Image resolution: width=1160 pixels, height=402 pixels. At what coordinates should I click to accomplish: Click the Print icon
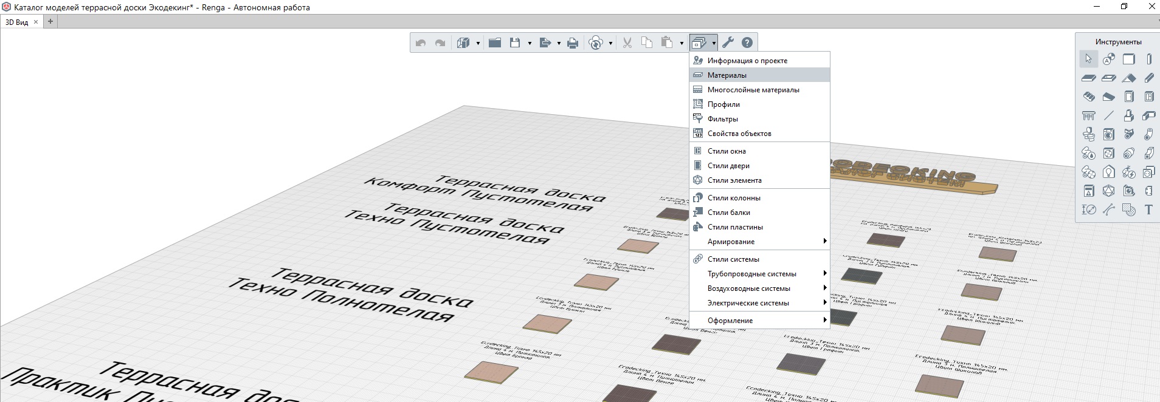coord(573,43)
